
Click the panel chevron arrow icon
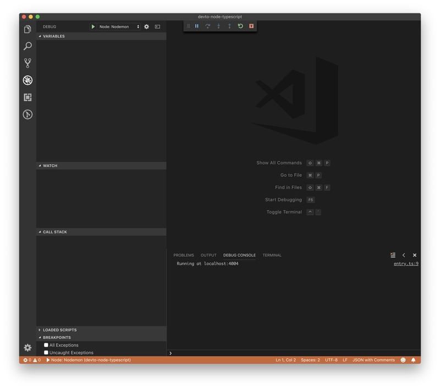pos(404,255)
